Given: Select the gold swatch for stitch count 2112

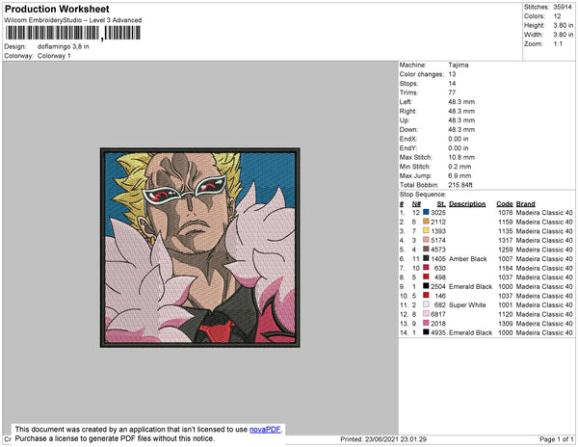Looking at the screenshot, I should (426, 222).
